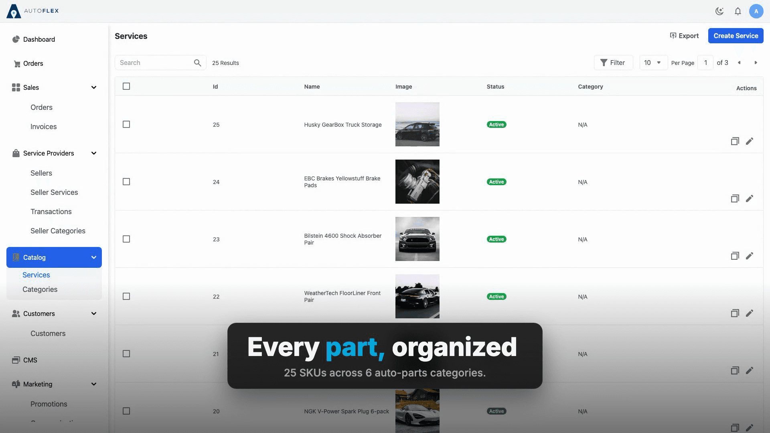Open Husky GearBox image thumbnail

(x=417, y=124)
